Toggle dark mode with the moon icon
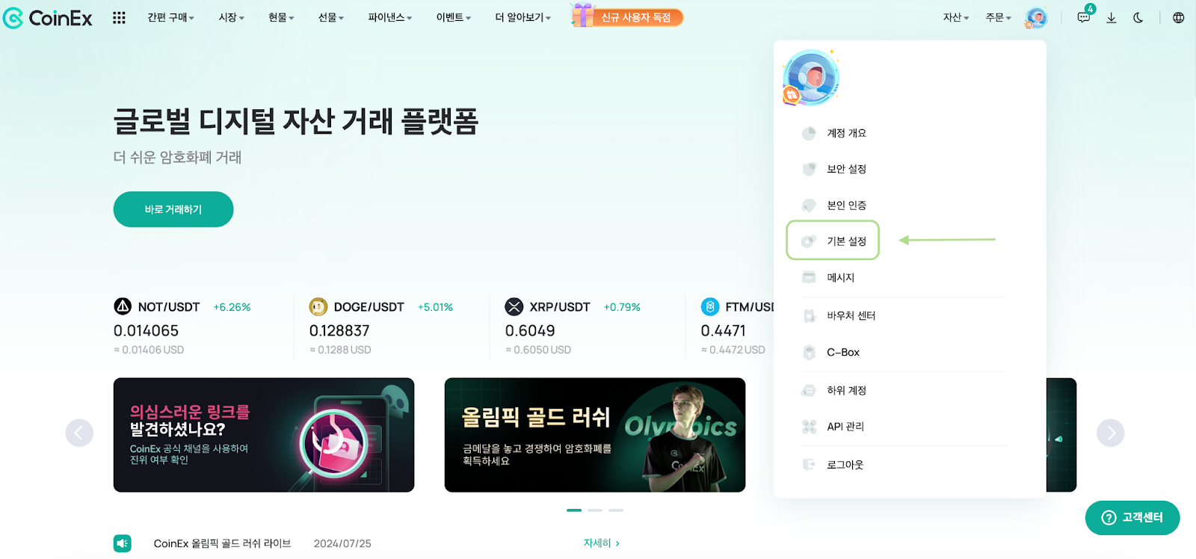The height and width of the screenshot is (559, 1196). (x=1138, y=18)
